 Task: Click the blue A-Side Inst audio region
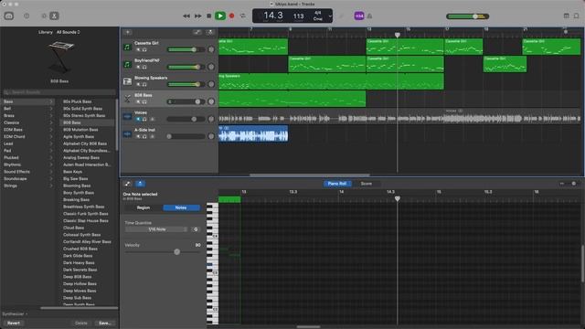coord(253,133)
